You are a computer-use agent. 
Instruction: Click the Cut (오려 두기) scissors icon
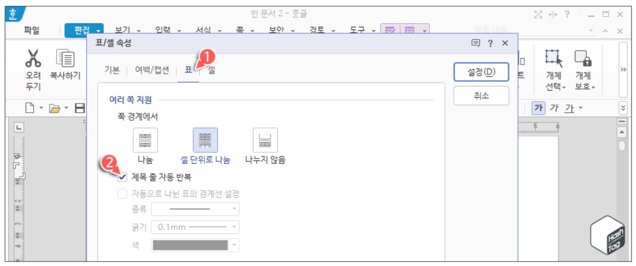33,58
